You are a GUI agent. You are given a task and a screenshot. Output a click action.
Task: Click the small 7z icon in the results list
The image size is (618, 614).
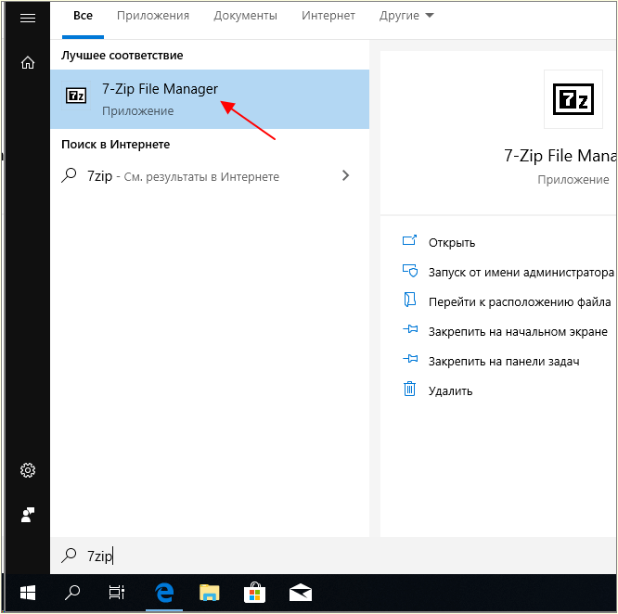coord(76,96)
